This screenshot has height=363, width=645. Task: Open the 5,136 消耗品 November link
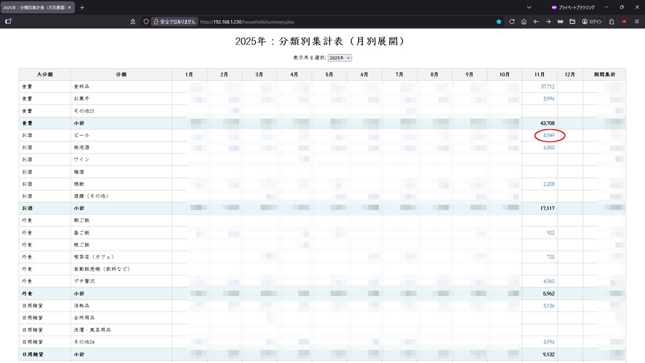549,305
